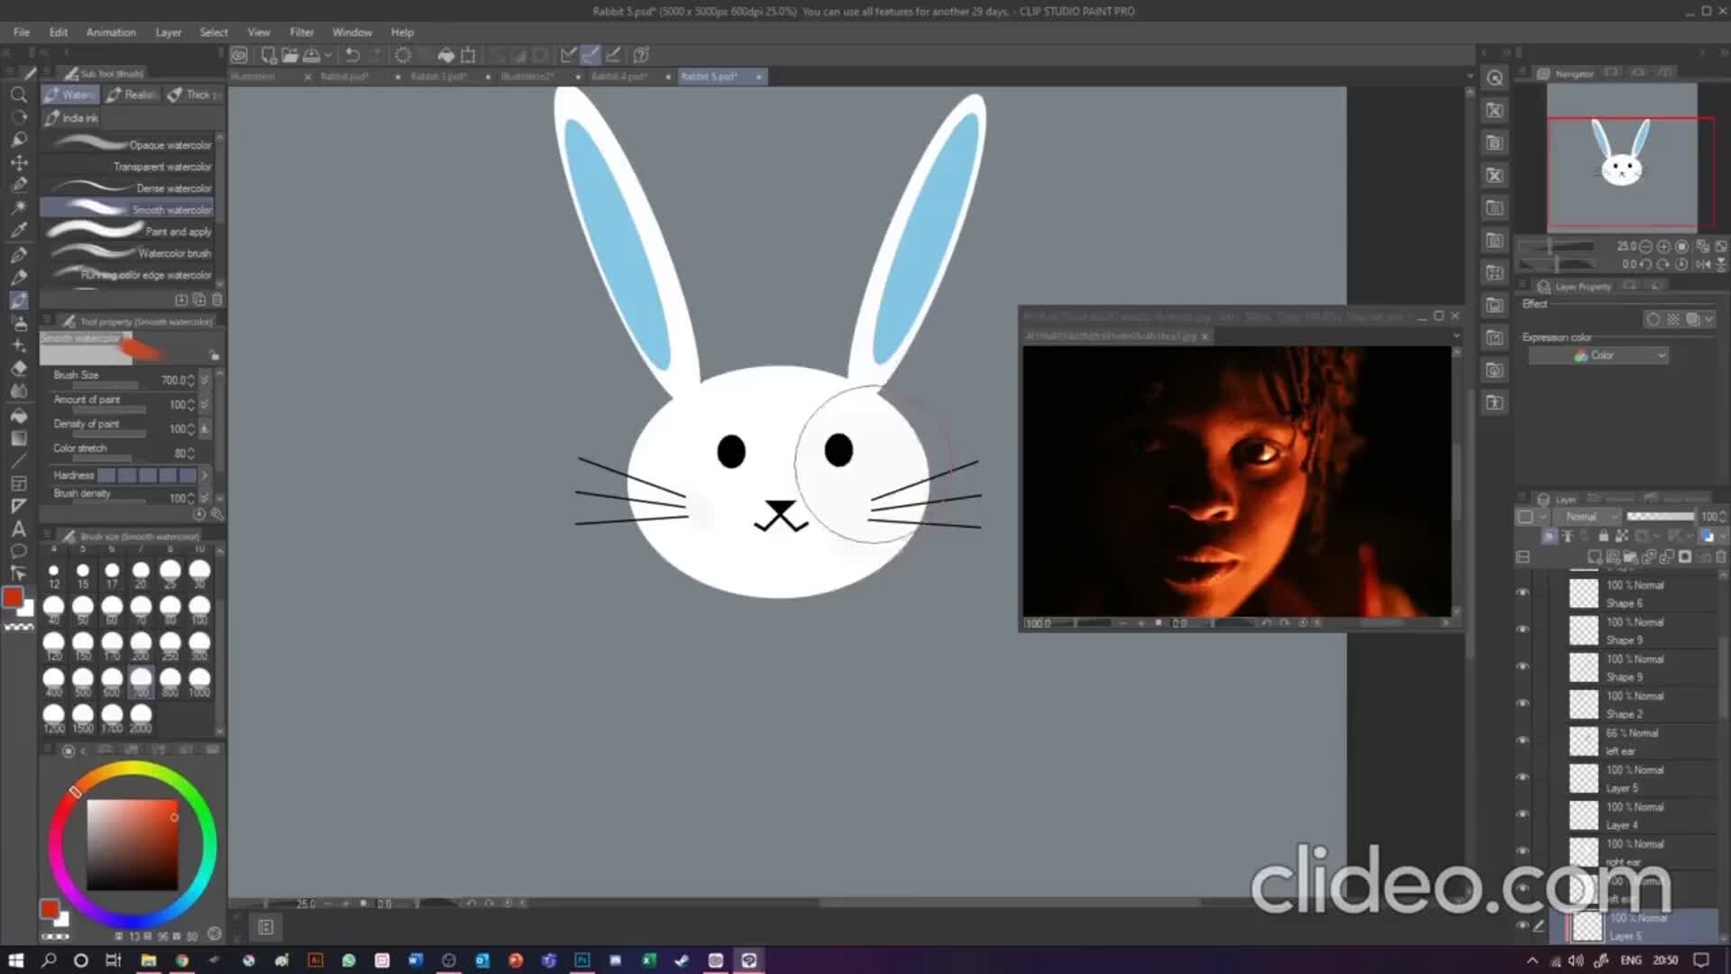Expand the Hardness options arrow

(205, 475)
